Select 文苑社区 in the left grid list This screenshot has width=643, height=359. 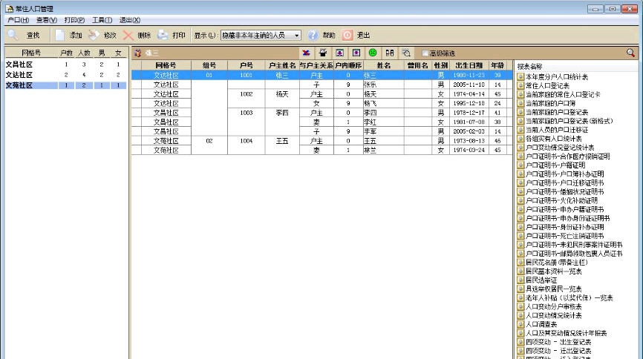65,85
